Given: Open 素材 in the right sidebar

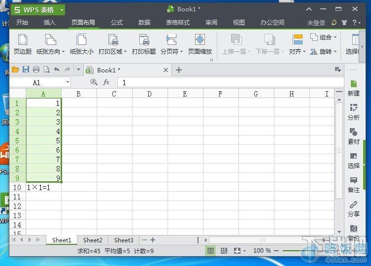Looking at the screenshot, I should click(x=353, y=136).
